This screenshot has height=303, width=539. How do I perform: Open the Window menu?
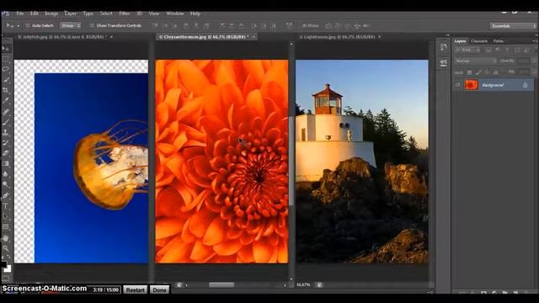pos(174,13)
